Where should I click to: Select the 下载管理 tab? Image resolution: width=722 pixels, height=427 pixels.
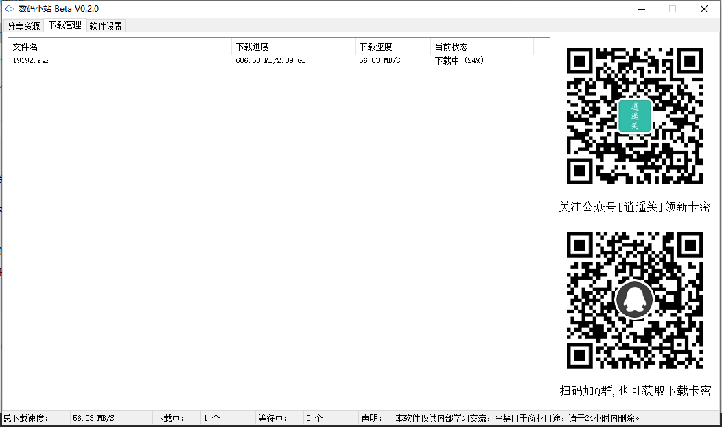[x=65, y=25]
